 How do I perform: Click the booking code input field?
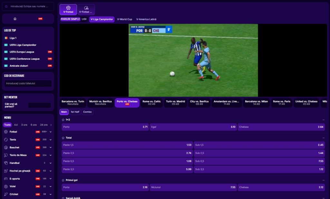28,83
